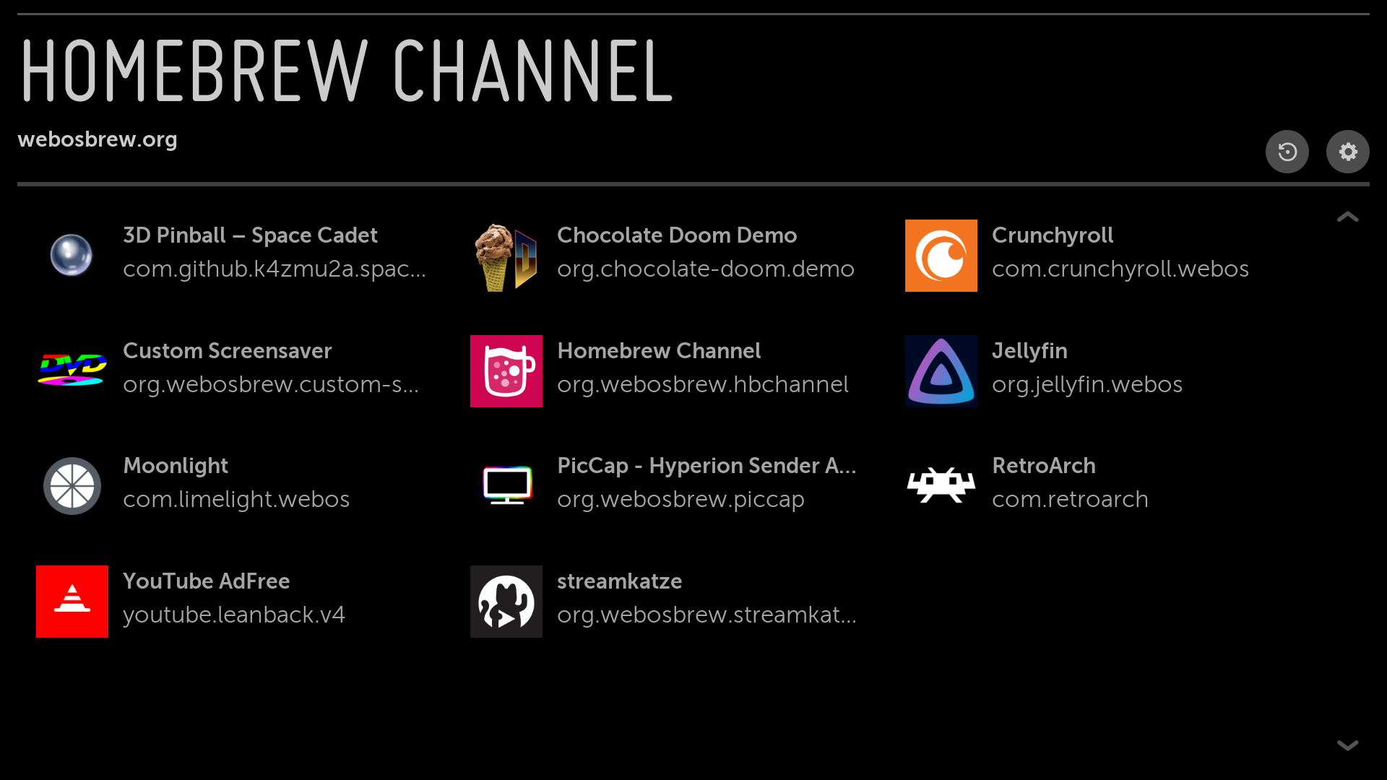
Task: Click the "com.crunchyroll.webos" package ID
Action: click(1120, 269)
